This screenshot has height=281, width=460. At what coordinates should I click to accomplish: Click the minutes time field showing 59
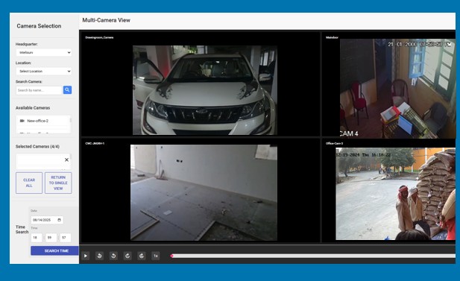pos(51,238)
